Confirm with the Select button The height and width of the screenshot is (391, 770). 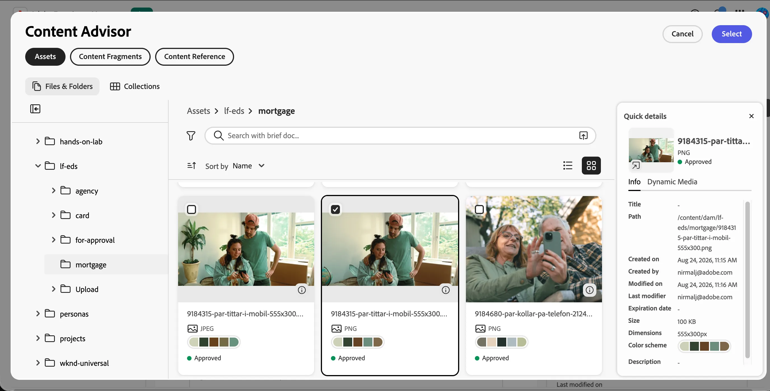731,34
